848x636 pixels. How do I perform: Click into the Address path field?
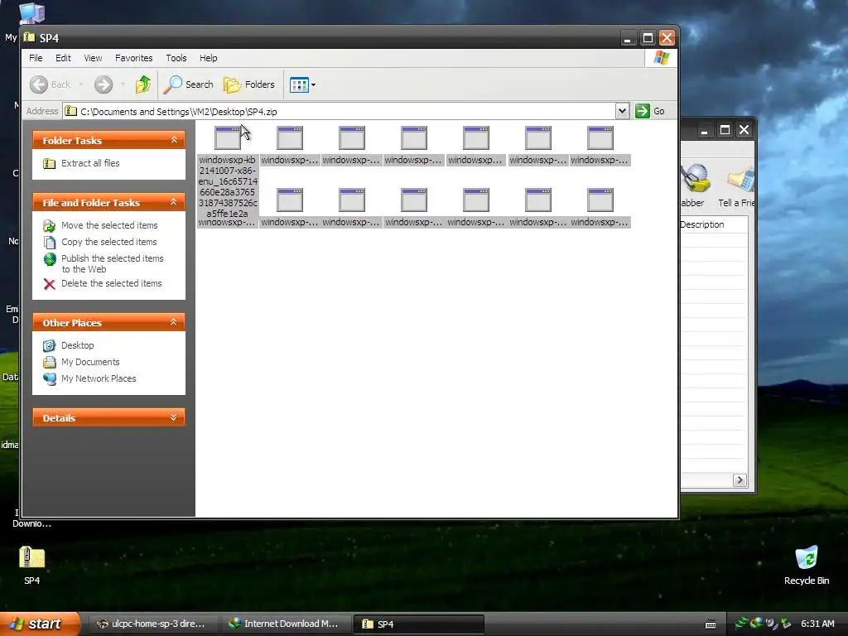[339, 112]
